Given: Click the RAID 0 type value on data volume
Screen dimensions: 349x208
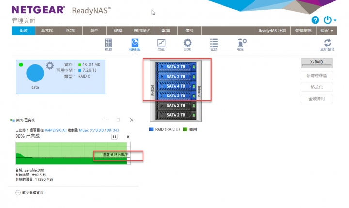Looking at the screenshot, I should 84,76.
